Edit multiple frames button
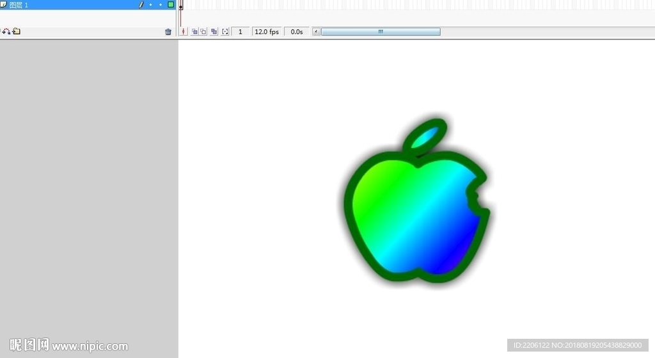 pyautogui.click(x=214, y=32)
